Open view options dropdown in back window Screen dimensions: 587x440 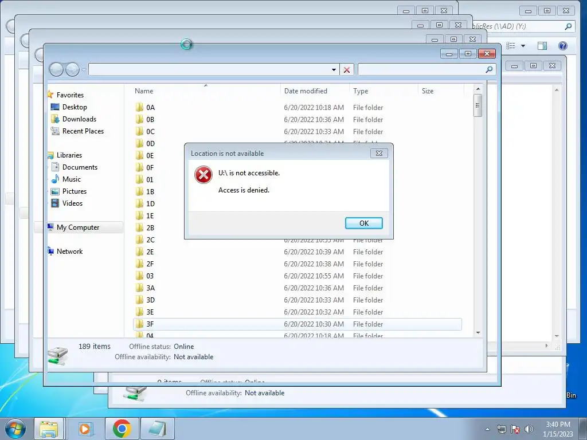[523, 46]
